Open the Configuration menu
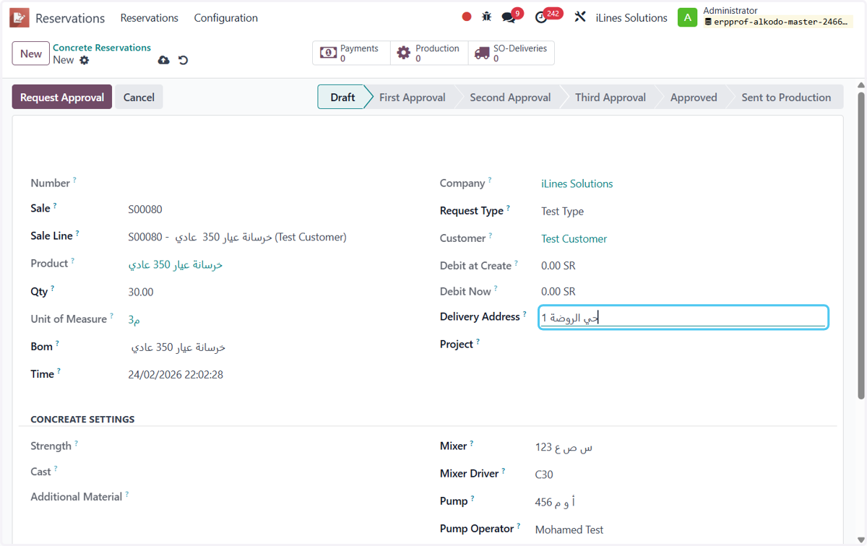 click(x=225, y=17)
